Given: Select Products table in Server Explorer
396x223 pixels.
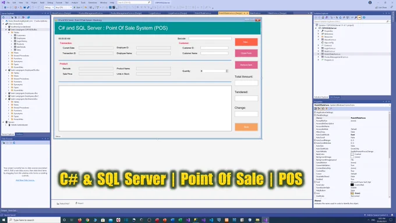Looking at the screenshot, I should coord(20,44).
